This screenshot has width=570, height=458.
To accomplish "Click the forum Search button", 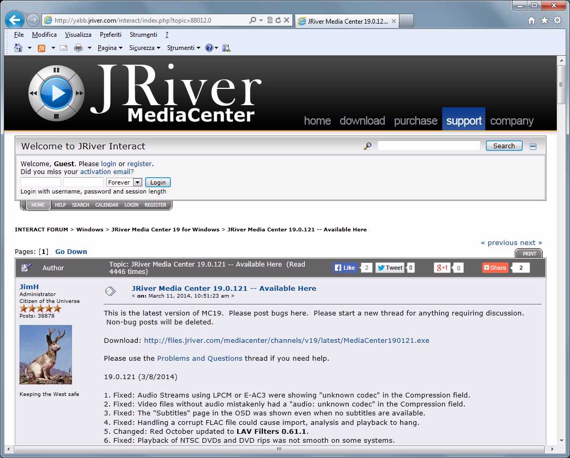I will pos(504,146).
